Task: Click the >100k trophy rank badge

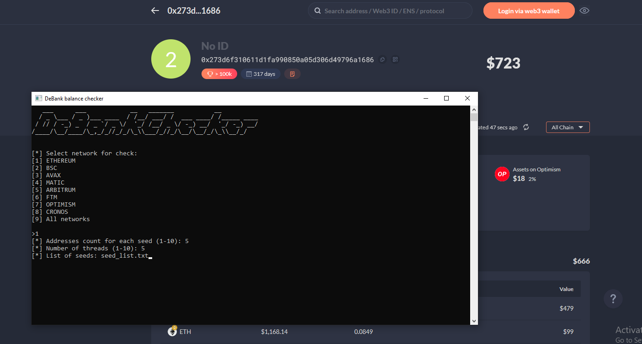Action: click(x=219, y=74)
